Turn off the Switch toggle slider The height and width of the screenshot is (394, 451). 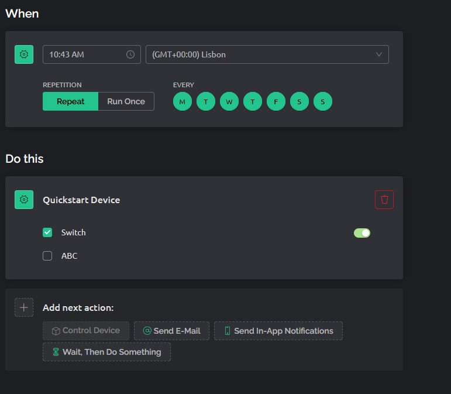[x=362, y=233]
